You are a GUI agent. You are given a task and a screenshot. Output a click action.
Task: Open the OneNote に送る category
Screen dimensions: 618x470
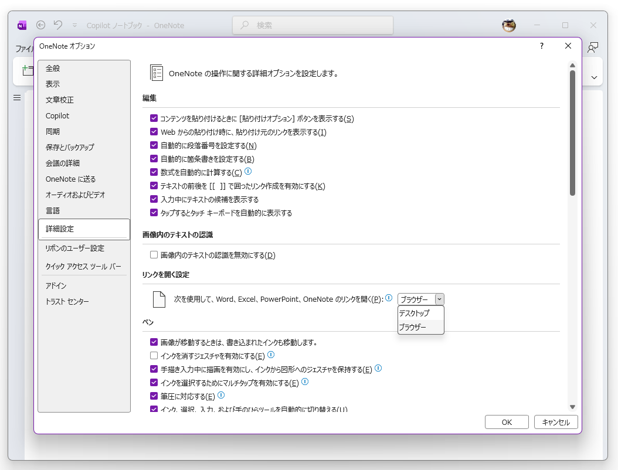coord(84,179)
